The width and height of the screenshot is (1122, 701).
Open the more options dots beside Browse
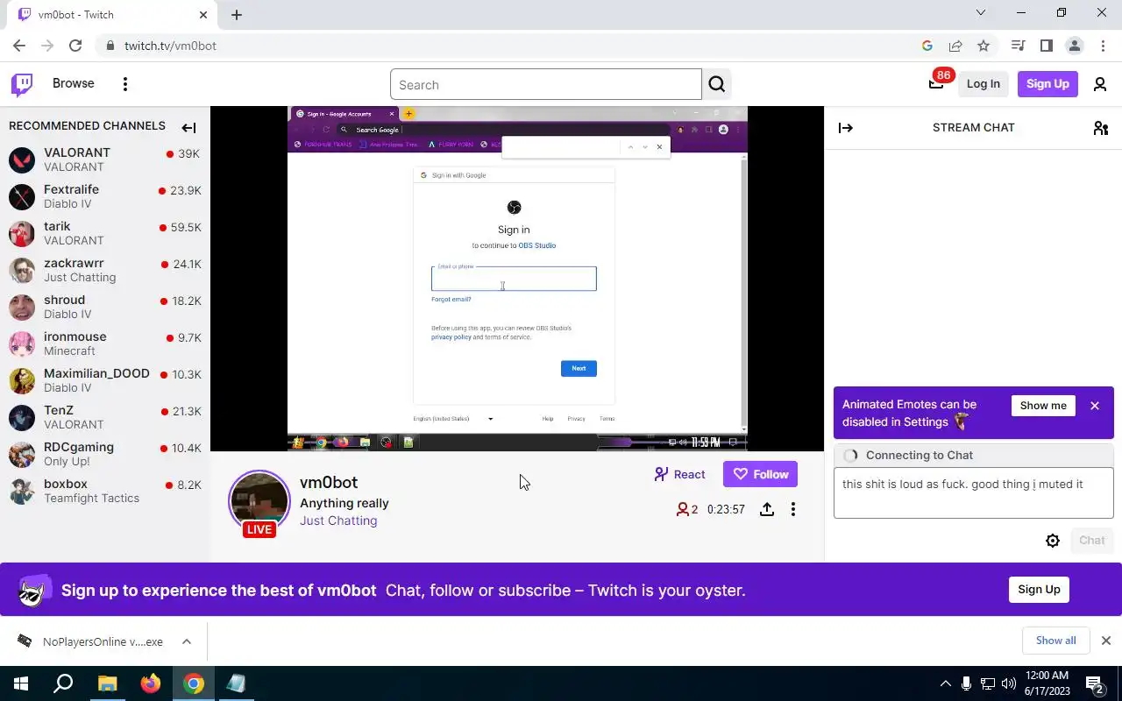coord(125,84)
